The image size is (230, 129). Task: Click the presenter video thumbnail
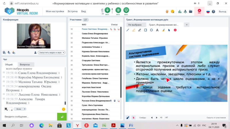pos(34,36)
